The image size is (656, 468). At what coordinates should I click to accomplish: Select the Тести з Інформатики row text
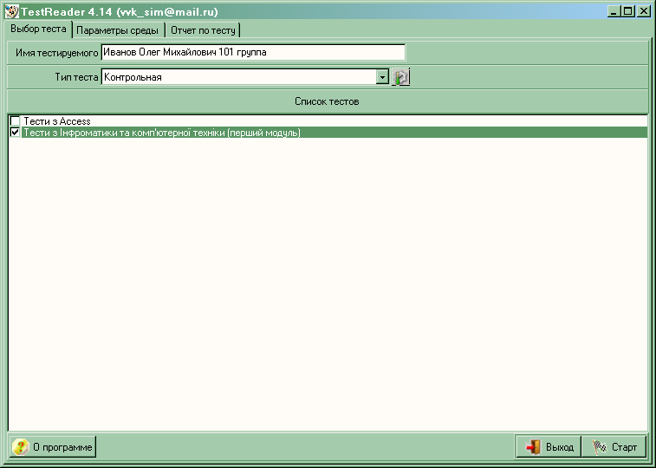(x=162, y=133)
